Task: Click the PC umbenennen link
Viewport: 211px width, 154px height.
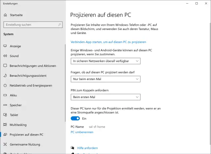Action: click(82, 132)
